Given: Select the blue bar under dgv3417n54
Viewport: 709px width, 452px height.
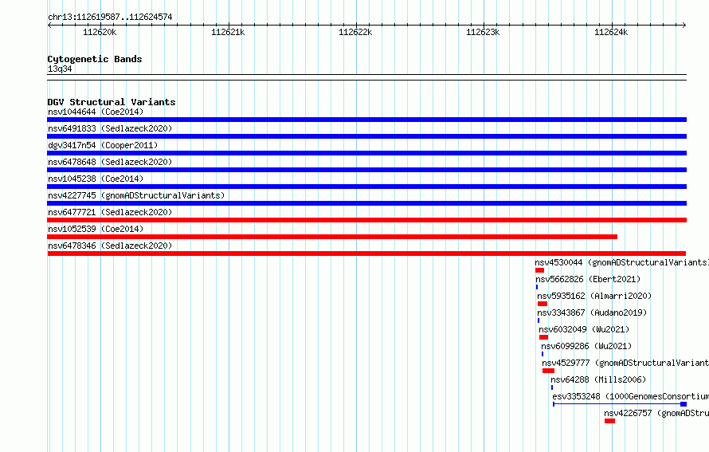Looking at the screenshot, I should [366, 153].
